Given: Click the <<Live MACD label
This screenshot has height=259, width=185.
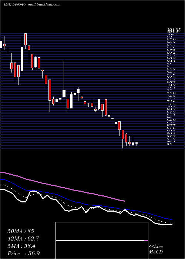Looking at the screenshot, I should 156,249.
